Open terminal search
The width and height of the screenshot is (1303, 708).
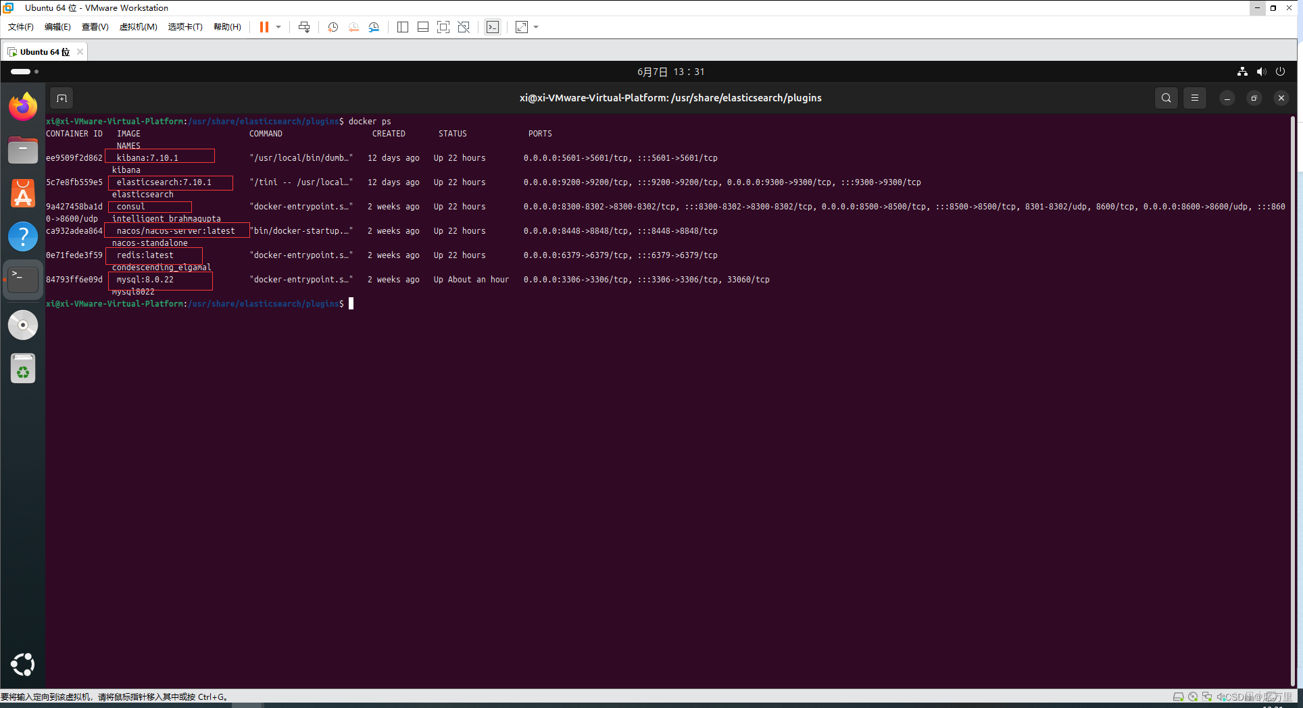click(1166, 98)
